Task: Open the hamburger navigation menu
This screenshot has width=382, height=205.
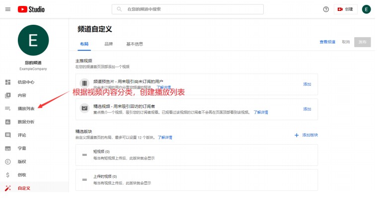Action: (x=8, y=9)
